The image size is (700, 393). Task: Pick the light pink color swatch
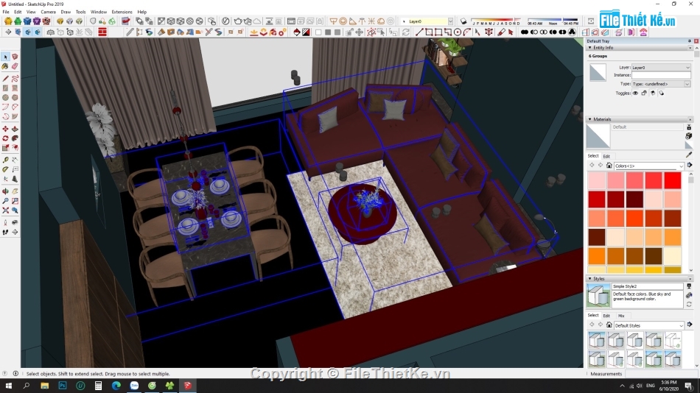click(x=596, y=180)
